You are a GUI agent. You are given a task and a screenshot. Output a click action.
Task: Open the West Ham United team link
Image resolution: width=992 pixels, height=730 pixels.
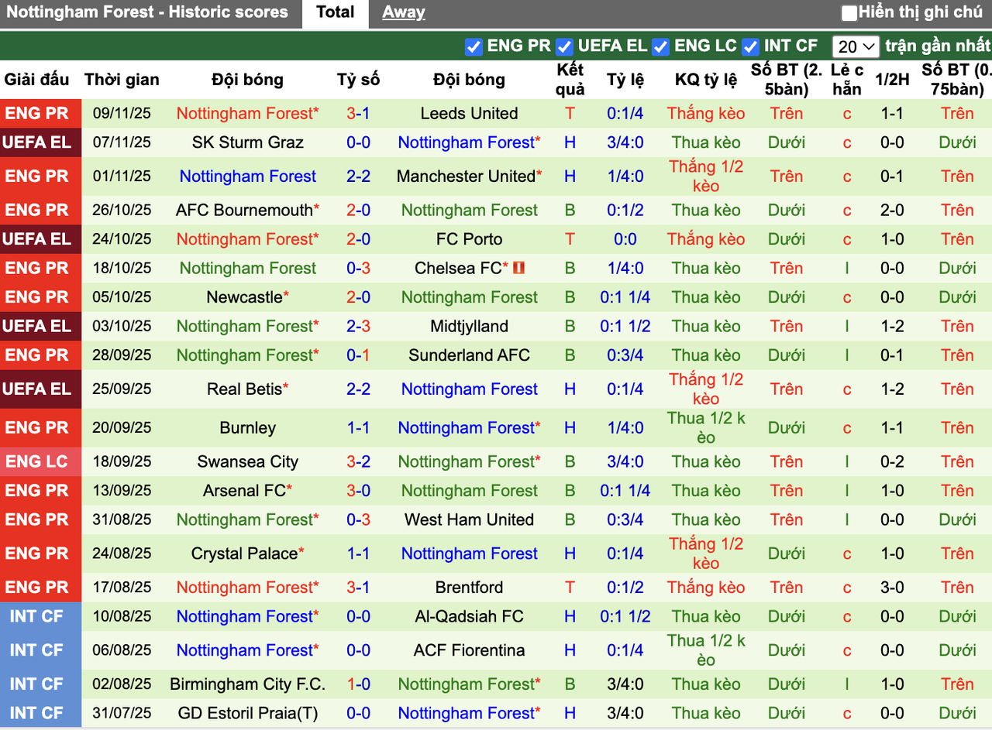[470, 520]
